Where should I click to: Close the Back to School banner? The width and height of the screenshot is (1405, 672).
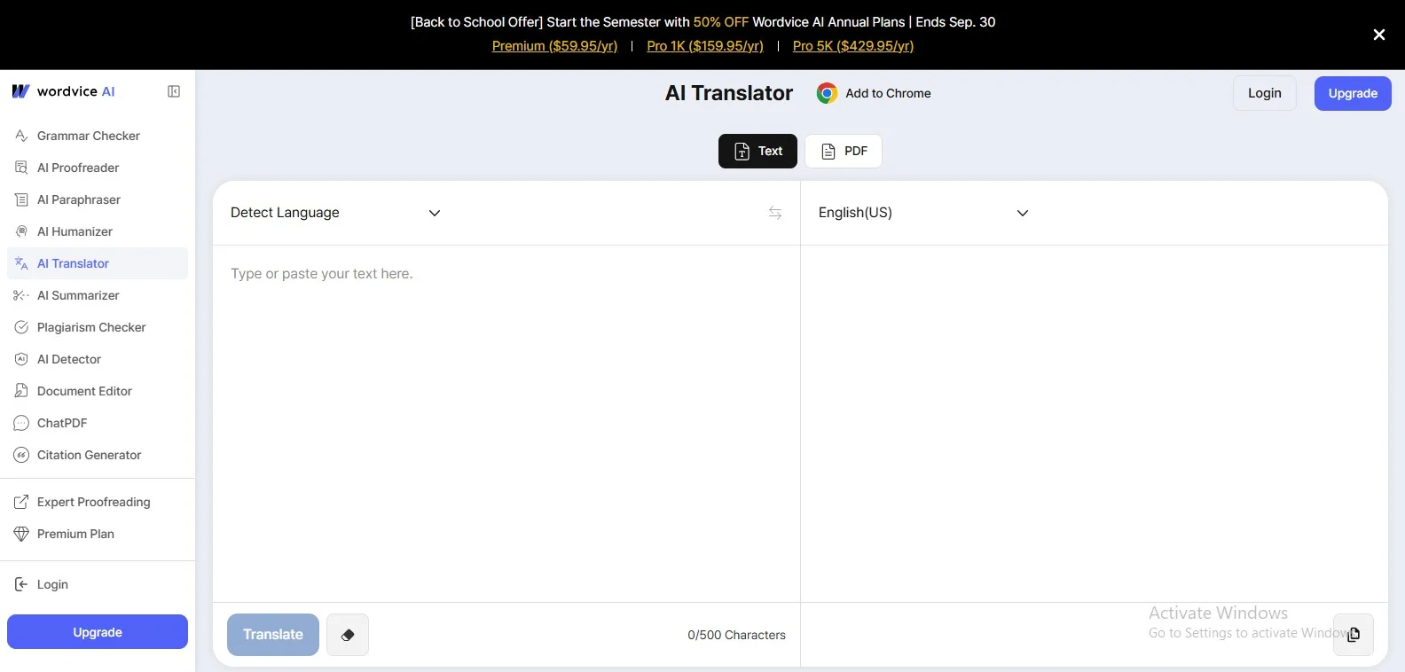point(1379,35)
